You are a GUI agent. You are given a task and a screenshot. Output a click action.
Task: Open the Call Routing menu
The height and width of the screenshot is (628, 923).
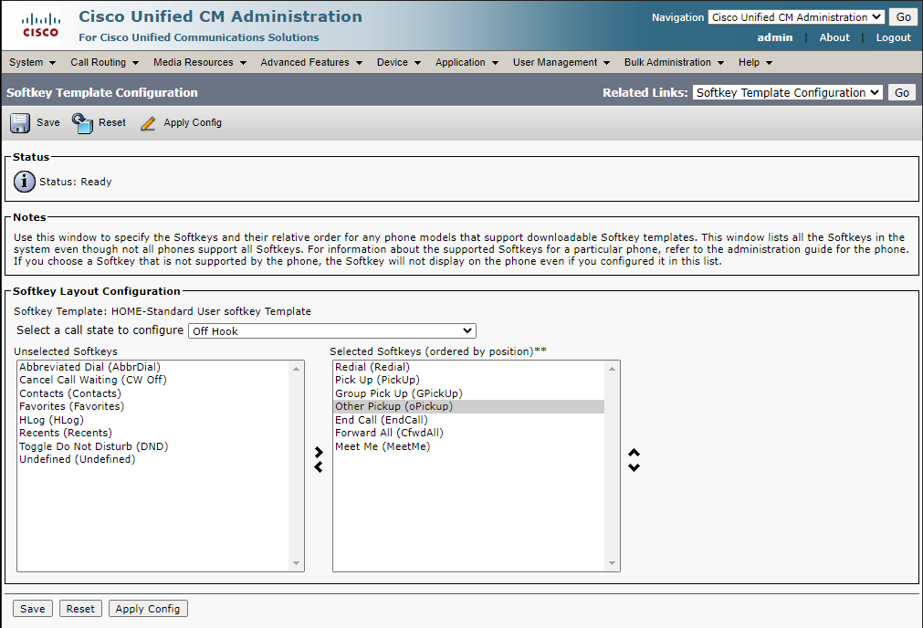(104, 62)
